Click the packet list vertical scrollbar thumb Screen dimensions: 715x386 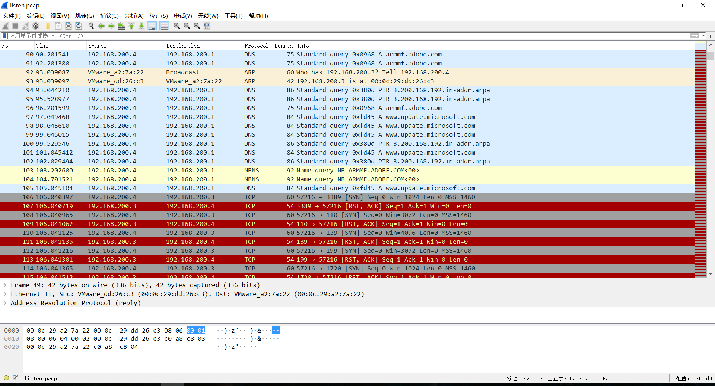[711, 56]
